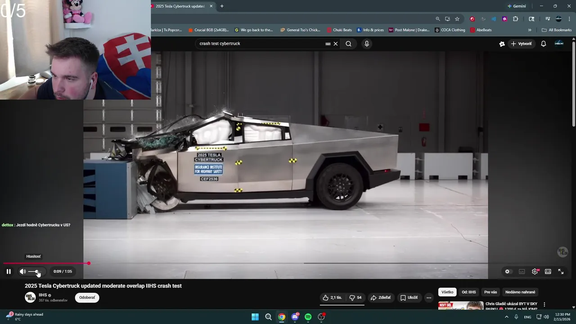
Task: Open the All Bookmarks folder
Action: (557, 30)
